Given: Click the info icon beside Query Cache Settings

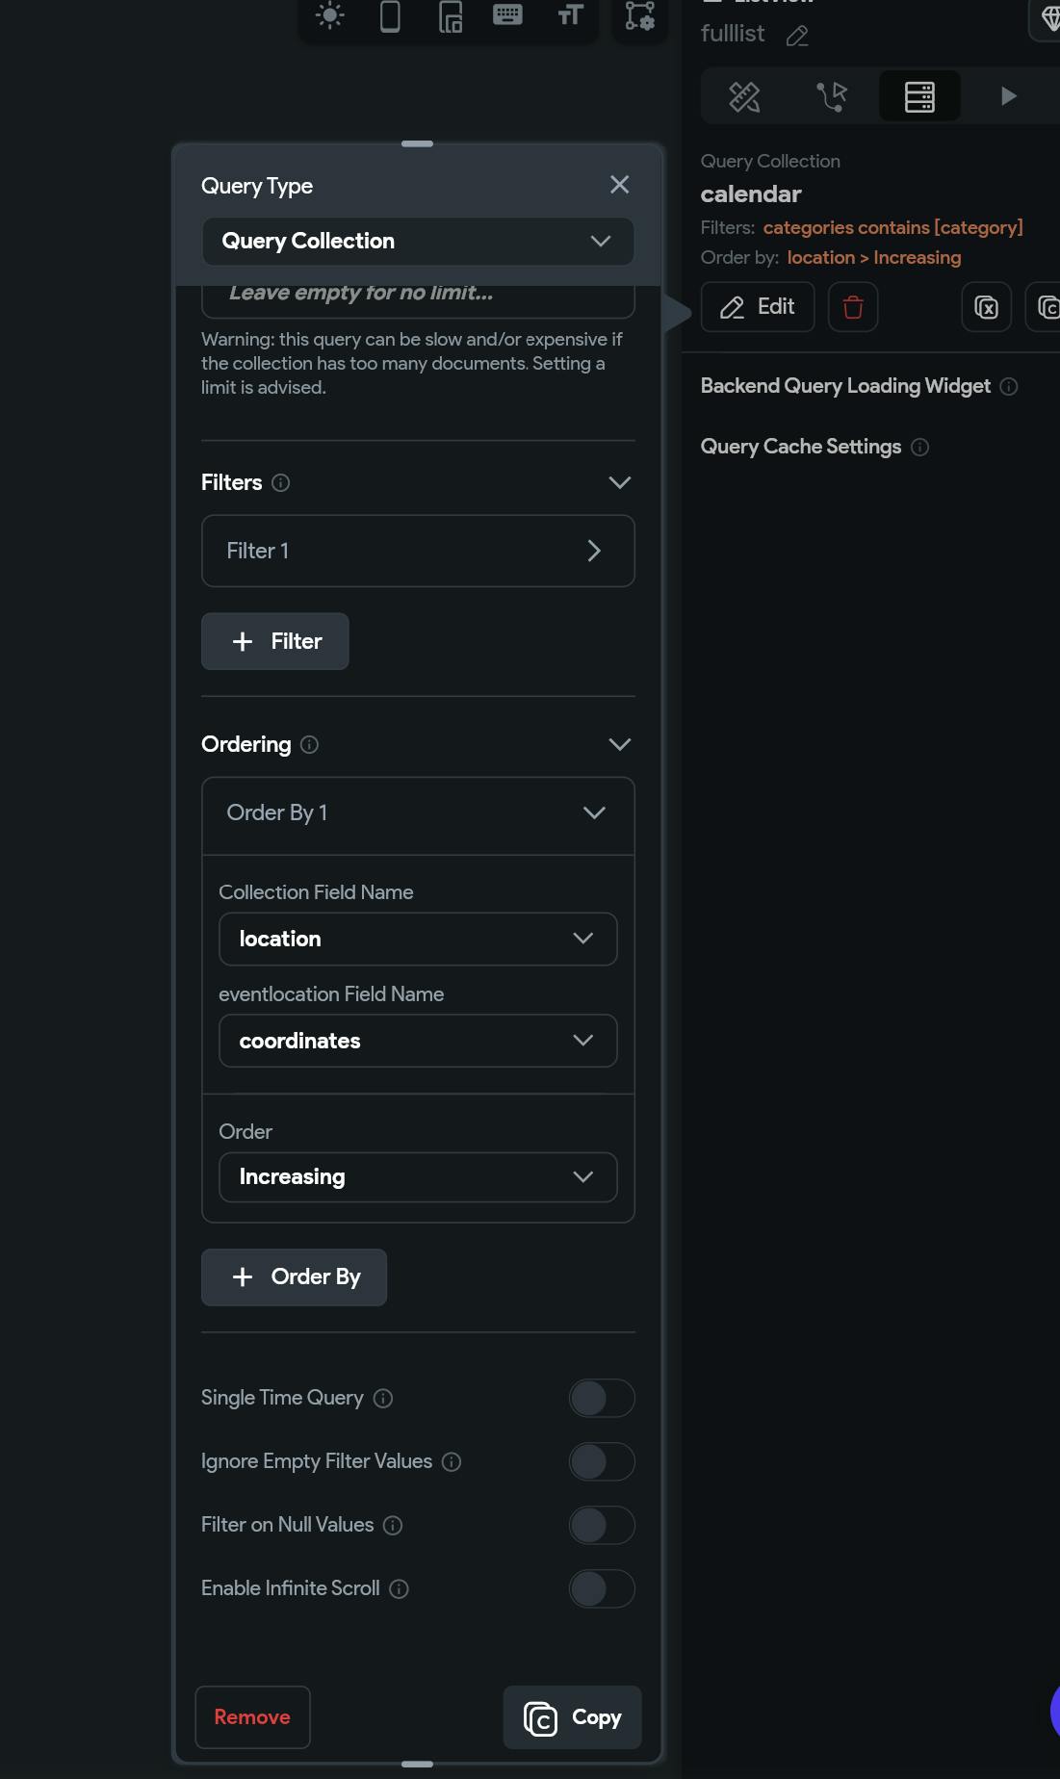Looking at the screenshot, I should (920, 447).
